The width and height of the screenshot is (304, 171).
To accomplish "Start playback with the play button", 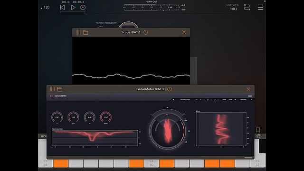I will point(73,8).
